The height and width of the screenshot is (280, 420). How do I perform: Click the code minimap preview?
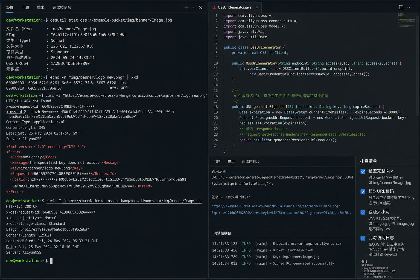tap(407, 20)
